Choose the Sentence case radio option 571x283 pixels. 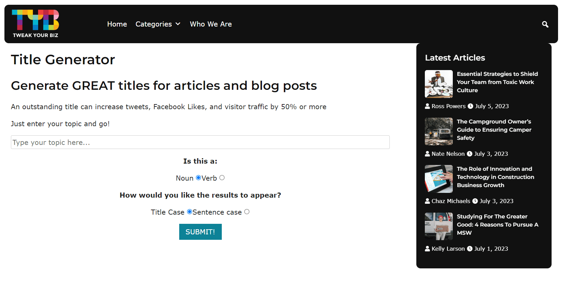tap(247, 212)
